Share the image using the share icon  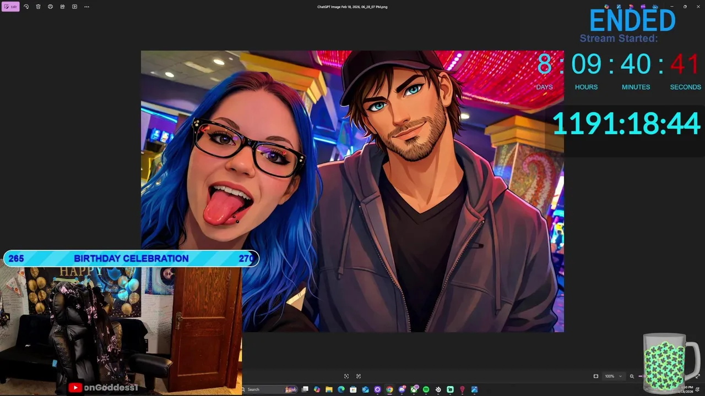click(x=62, y=7)
